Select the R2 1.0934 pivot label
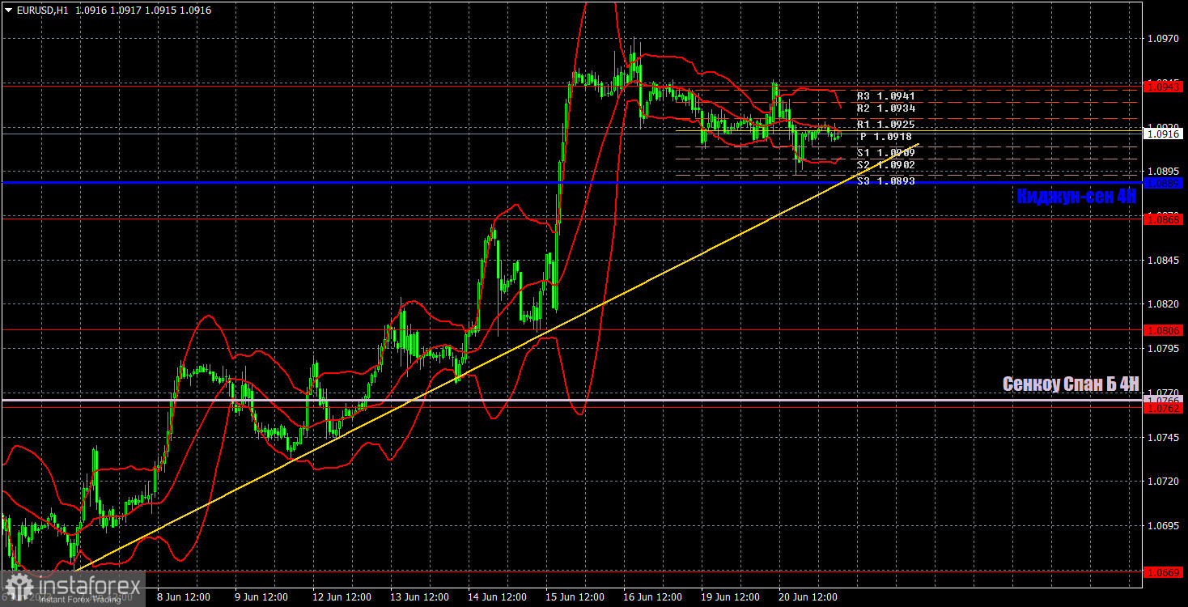Image resolution: width=1188 pixels, height=607 pixels. [x=885, y=108]
